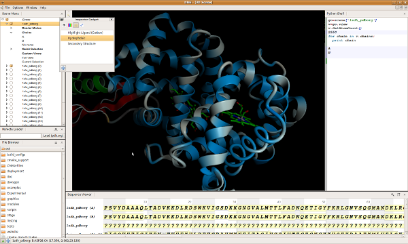The height and width of the screenshot is (244, 408).
Task: Enable the 1sdu_pdborg (11) radio button
Action: (x=11, y=113)
